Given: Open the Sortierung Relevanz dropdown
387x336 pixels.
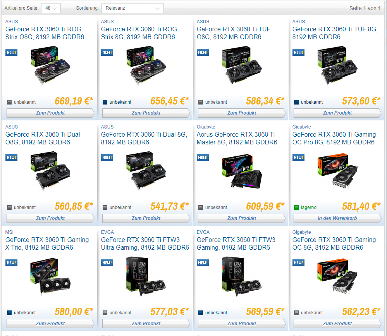Looking at the screenshot, I should [x=132, y=8].
